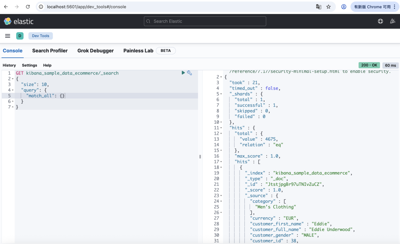The width and height of the screenshot is (400, 244).
Task: Click the "customer_first_name" : "Eddie" line
Action: (291, 224)
